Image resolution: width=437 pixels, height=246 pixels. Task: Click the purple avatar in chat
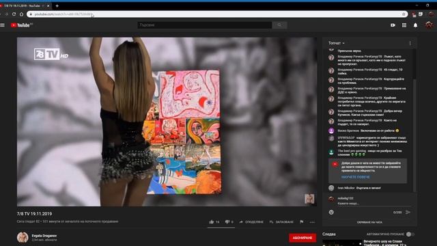tap(331, 131)
